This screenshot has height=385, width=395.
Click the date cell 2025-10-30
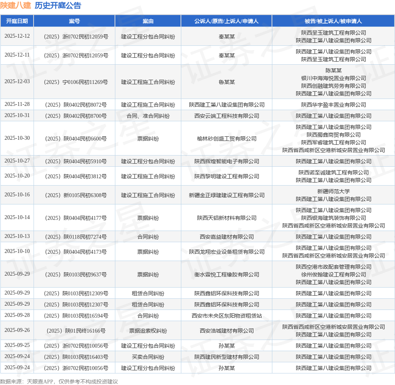17,138
